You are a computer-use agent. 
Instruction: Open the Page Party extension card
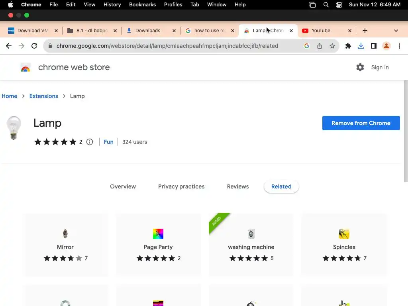158,245
